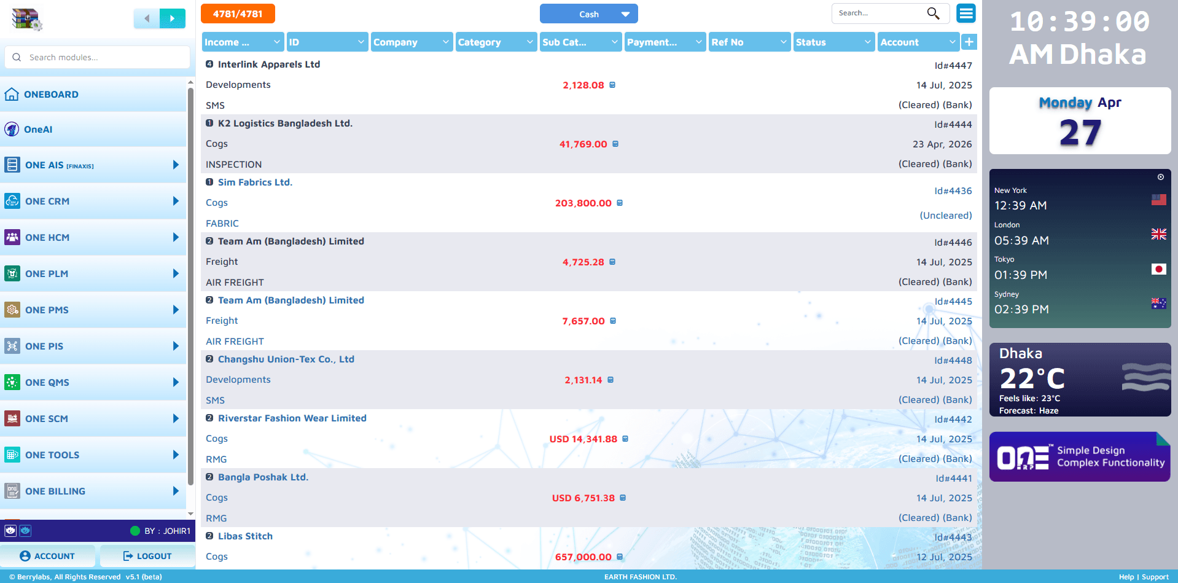Click the Help link in footer
Screen dimensions: 1178x583
tap(1126, 577)
